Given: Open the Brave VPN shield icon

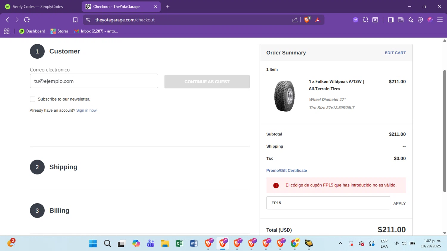Looking at the screenshot, I should pyautogui.click(x=420, y=20).
